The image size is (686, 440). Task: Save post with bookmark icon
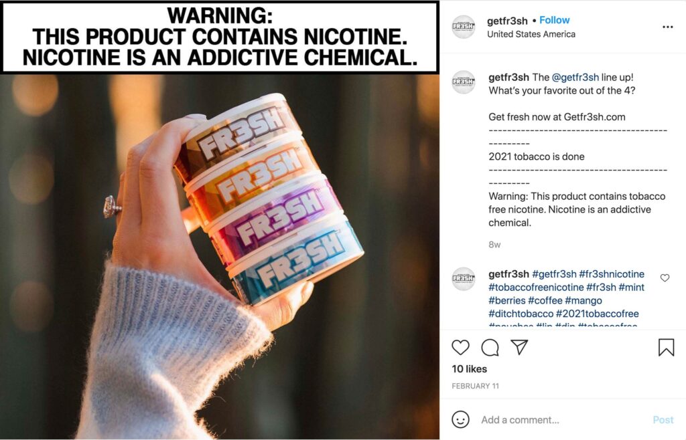point(666,348)
